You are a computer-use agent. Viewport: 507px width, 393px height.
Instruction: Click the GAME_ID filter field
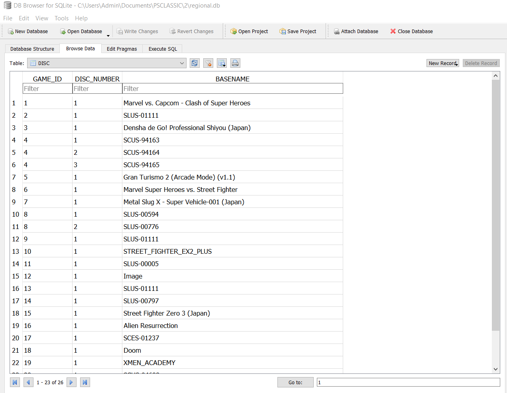[47, 89]
